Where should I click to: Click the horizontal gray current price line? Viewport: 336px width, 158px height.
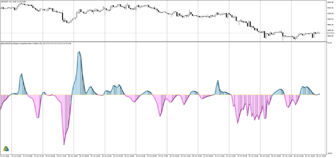click(x=162, y=33)
